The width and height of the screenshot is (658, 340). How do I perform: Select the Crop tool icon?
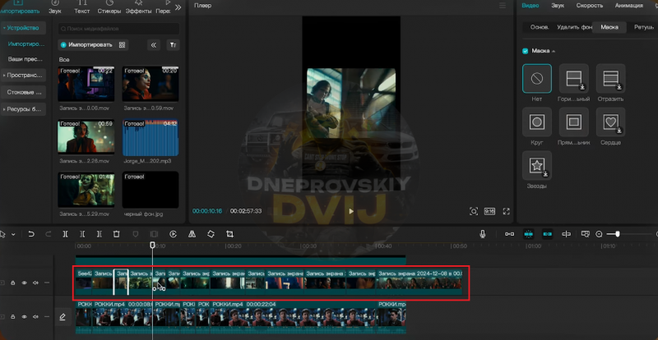(x=229, y=234)
